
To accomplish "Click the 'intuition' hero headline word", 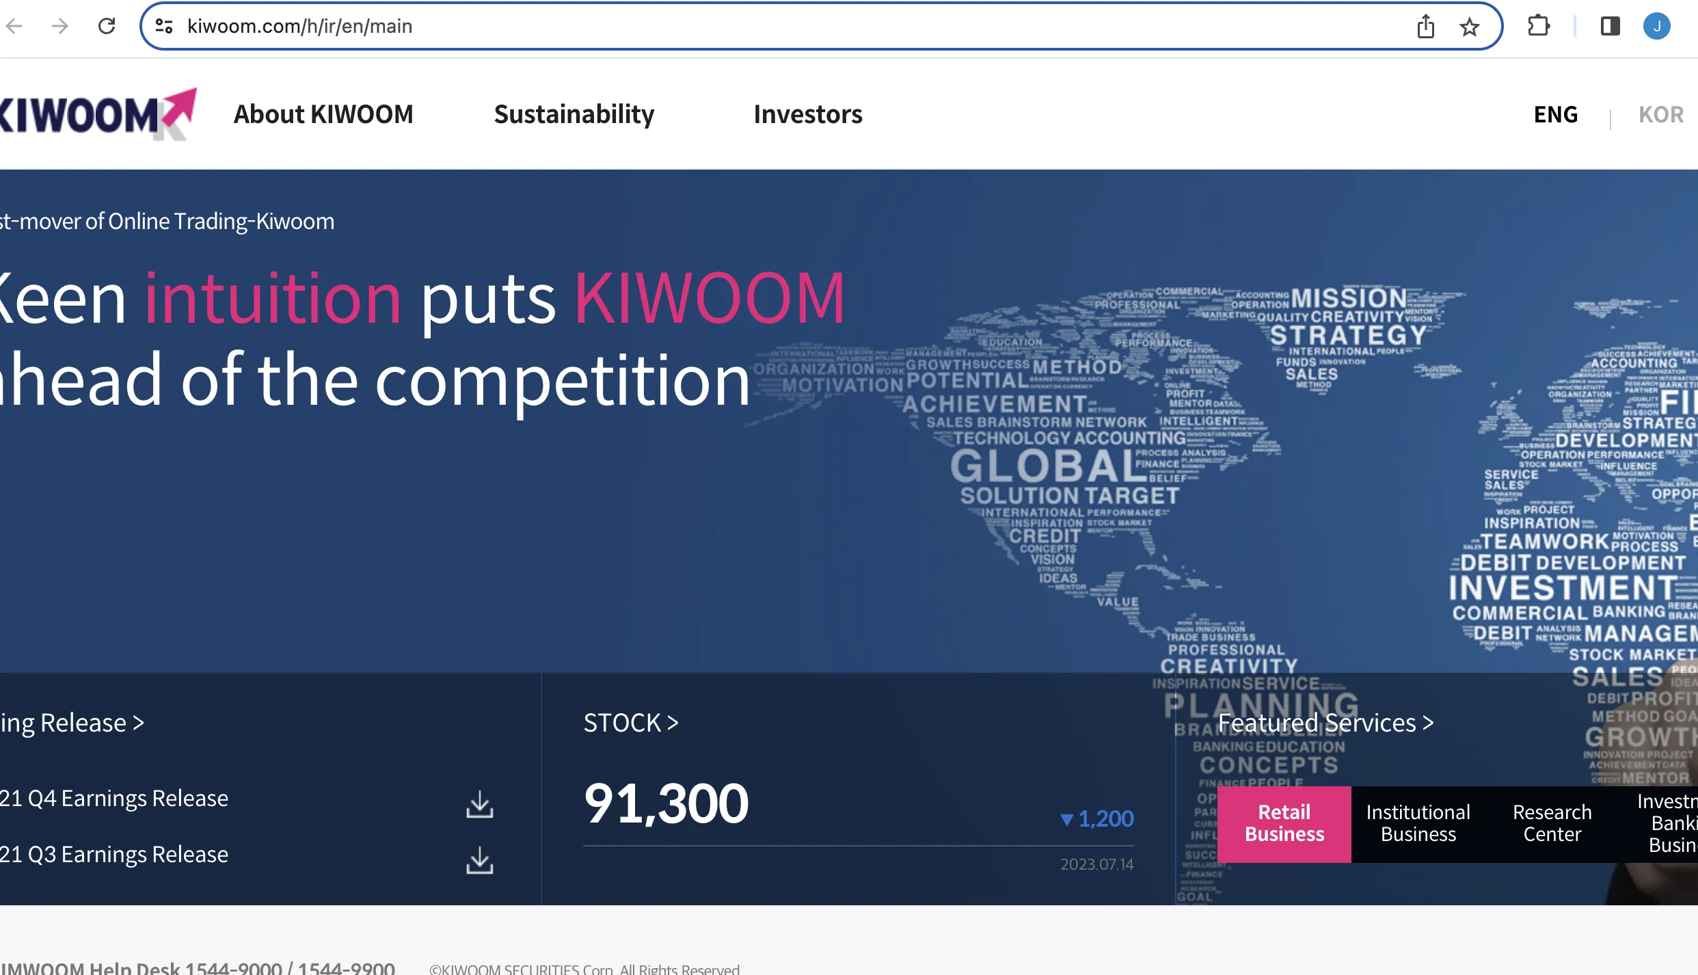I will pos(273,299).
